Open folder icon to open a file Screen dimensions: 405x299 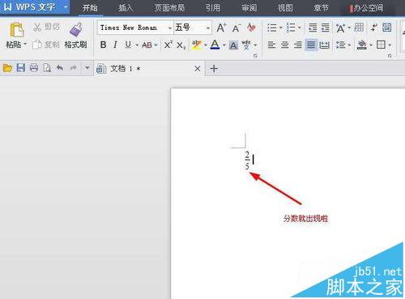point(7,68)
